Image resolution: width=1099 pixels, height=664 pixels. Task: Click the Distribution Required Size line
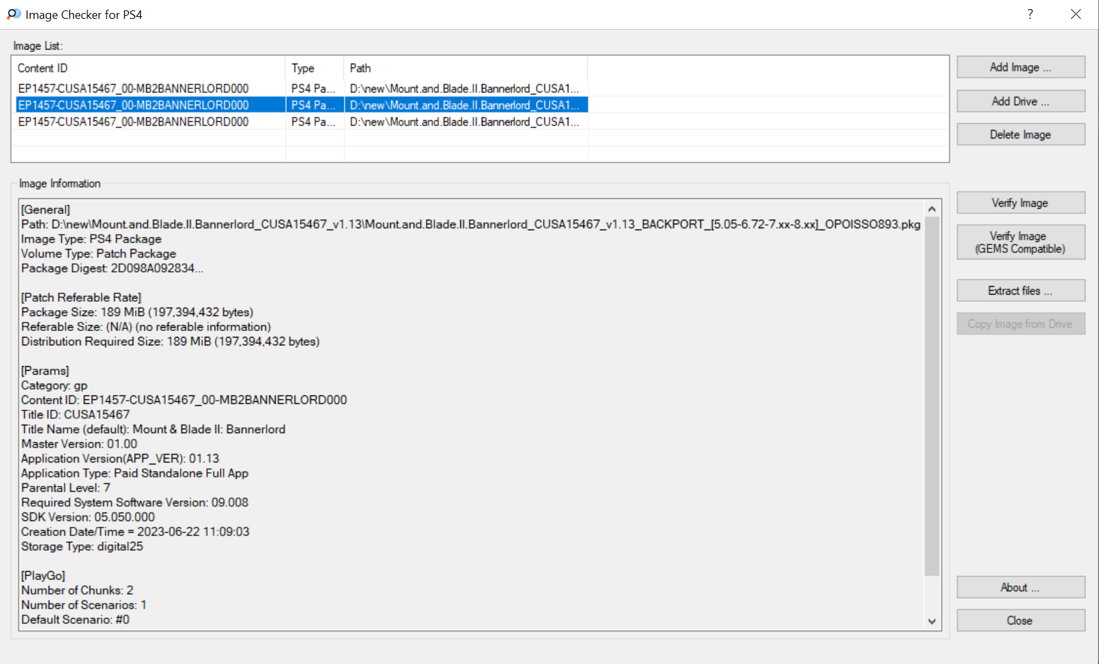pos(170,341)
